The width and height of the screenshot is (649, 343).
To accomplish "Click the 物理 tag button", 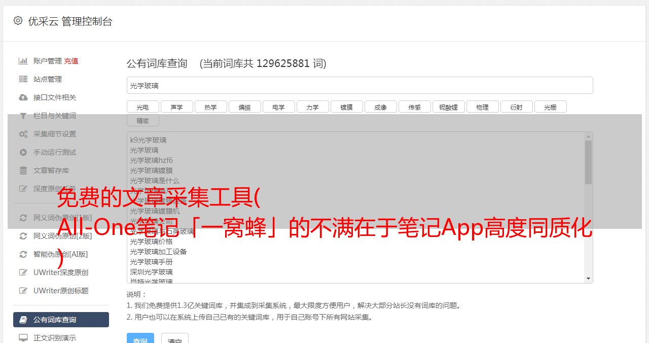I will point(482,107).
